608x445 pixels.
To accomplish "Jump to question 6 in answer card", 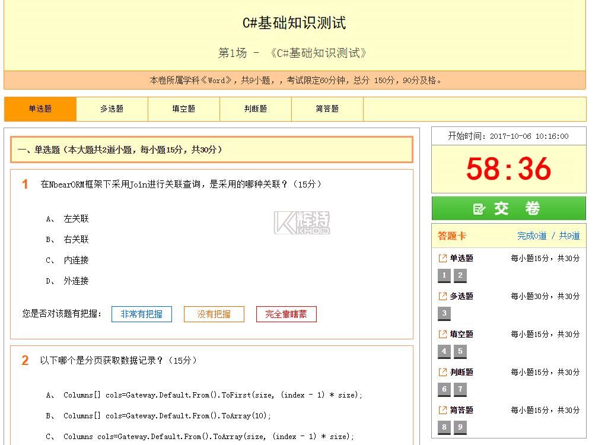I will point(444,389).
